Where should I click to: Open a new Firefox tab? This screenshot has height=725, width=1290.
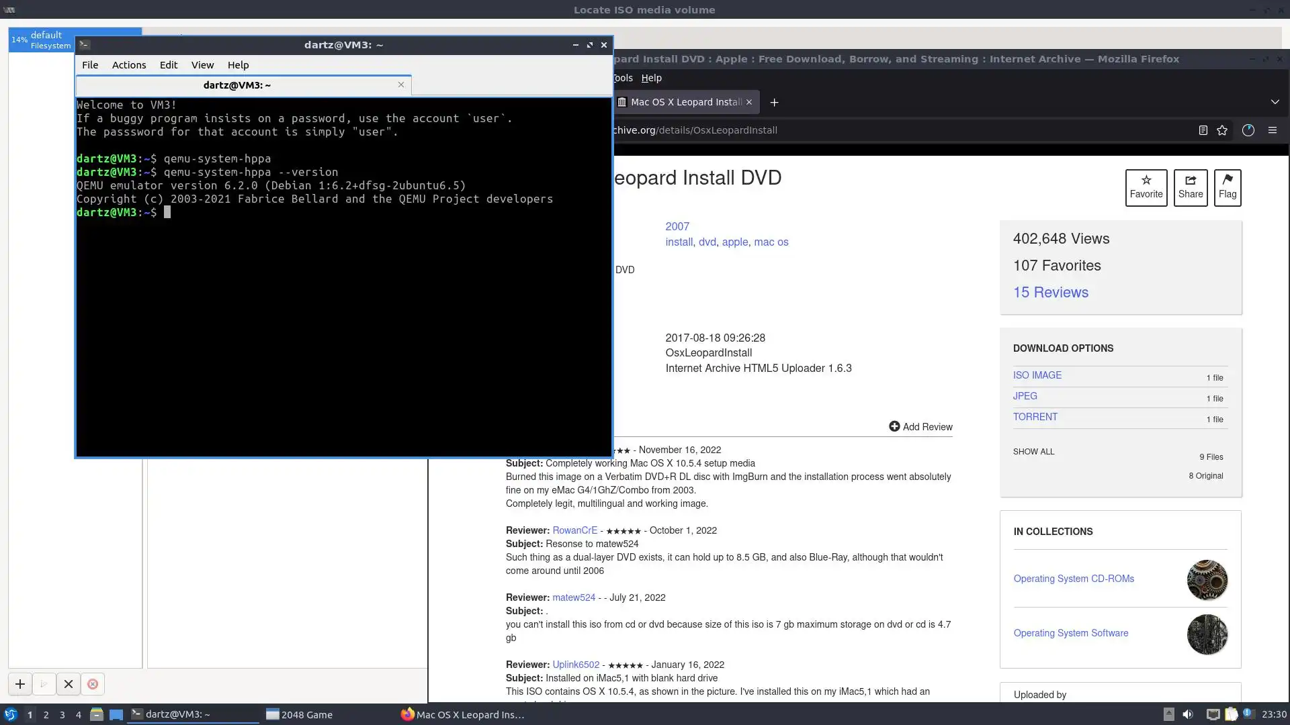click(774, 102)
